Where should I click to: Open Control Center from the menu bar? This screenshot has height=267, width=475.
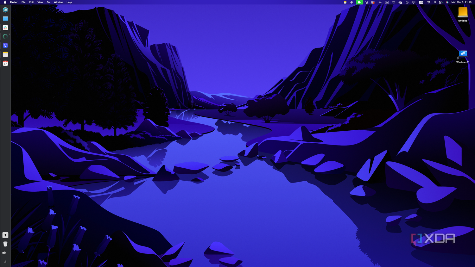pyautogui.click(x=441, y=2)
